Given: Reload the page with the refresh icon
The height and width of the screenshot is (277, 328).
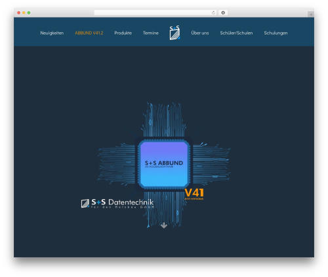Looking at the screenshot, I should [x=213, y=12].
